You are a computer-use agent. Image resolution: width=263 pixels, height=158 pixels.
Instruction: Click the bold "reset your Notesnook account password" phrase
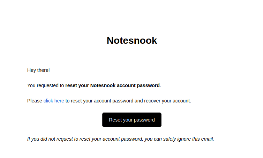coord(112,85)
